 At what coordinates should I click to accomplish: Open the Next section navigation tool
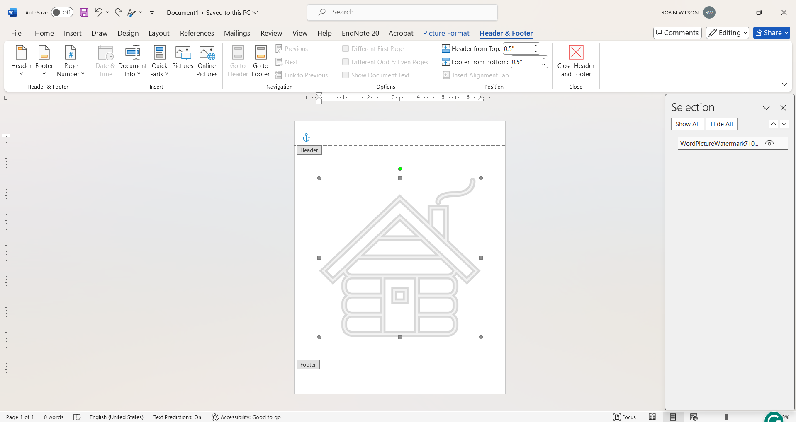(287, 62)
